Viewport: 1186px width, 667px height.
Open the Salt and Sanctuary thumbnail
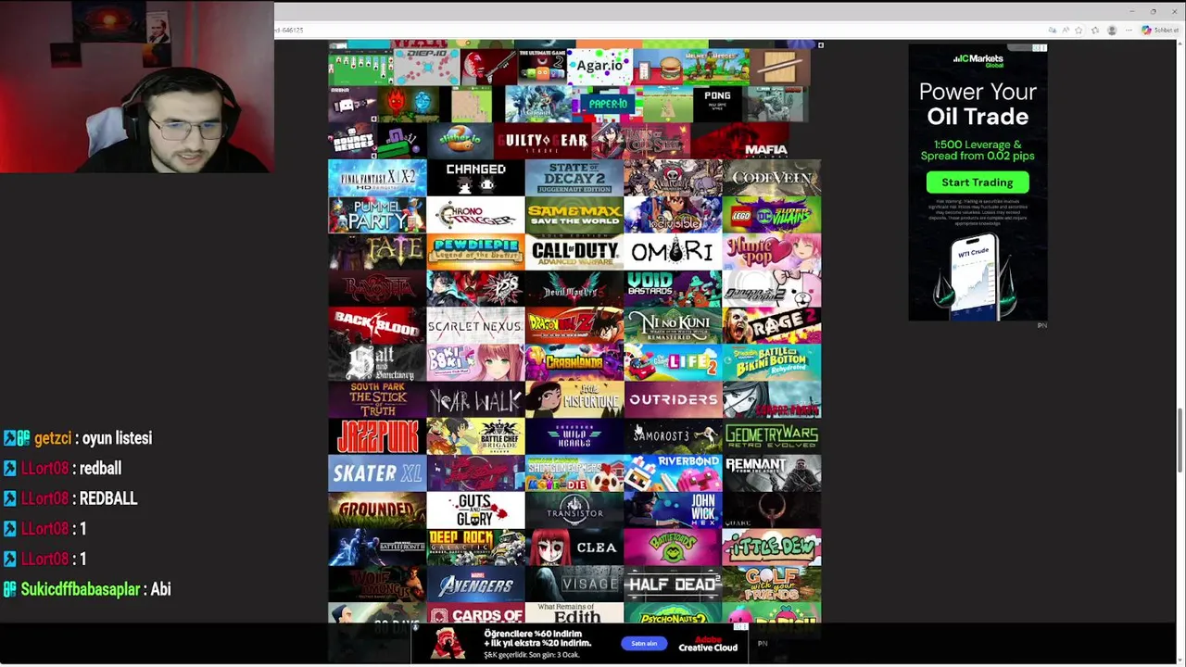coord(377,362)
